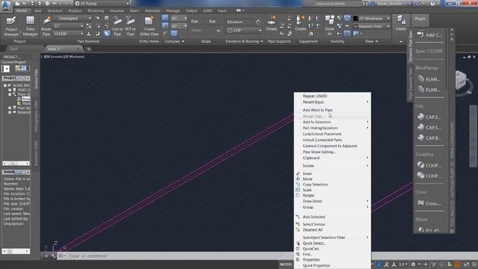Image resolution: width=478 pixels, height=269 pixels.
Task: Expand the Elevation & Routing panel
Action: [244, 41]
